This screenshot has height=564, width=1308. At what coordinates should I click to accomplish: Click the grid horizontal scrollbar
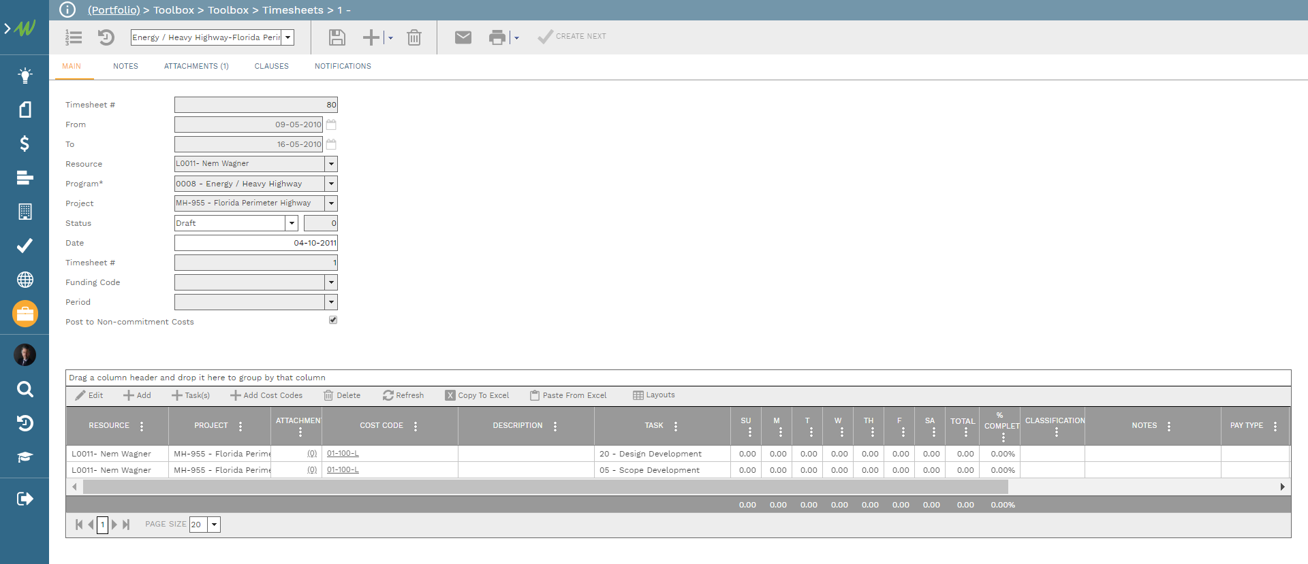545,487
